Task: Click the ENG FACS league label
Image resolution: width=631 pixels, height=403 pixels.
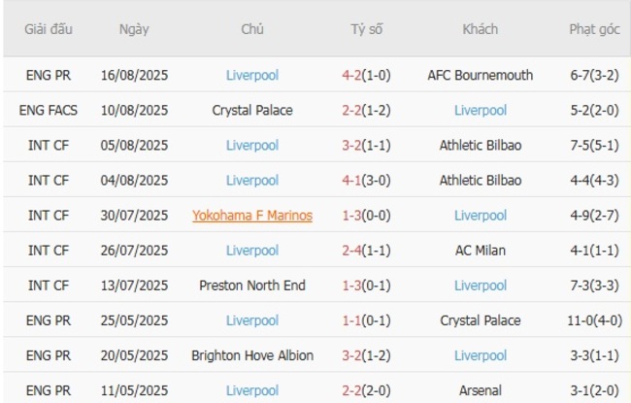Action: tap(47, 110)
